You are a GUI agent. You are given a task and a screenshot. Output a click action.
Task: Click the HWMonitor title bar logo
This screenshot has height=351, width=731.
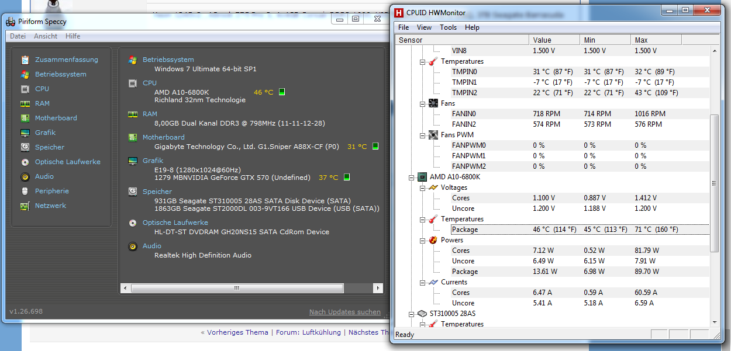(x=399, y=12)
